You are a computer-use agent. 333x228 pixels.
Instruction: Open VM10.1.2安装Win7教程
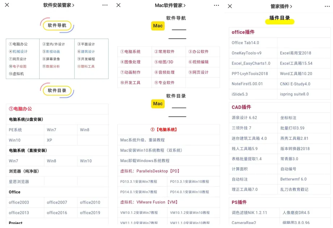tap(139, 213)
